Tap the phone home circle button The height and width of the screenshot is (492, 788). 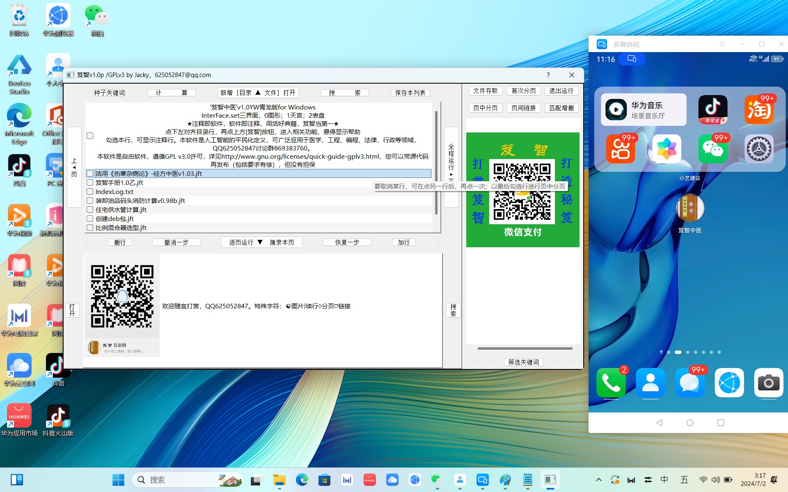(x=690, y=423)
